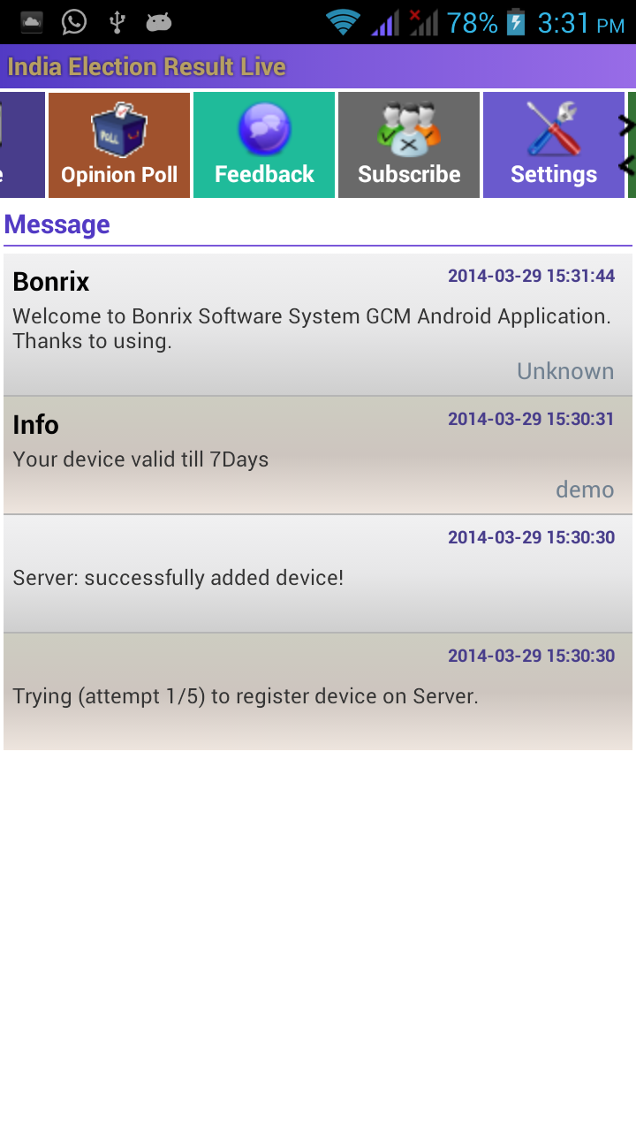The image size is (636, 1131).
Task: Open the Settings tools tile
Action: click(x=554, y=145)
